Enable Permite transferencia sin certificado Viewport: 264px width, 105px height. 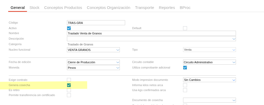point(69,95)
